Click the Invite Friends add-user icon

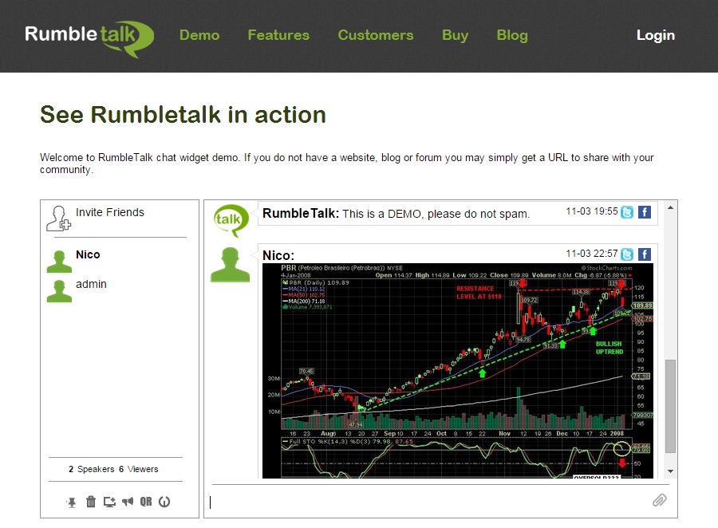pos(58,219)
